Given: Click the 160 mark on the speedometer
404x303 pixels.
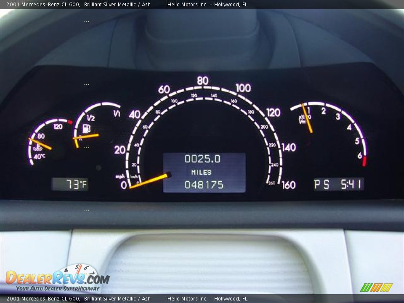Looking at the screenshot, I should pyautogui.click(x=288, y=185).
